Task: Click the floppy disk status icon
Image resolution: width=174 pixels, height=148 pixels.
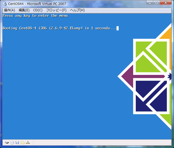Action: 17,142
